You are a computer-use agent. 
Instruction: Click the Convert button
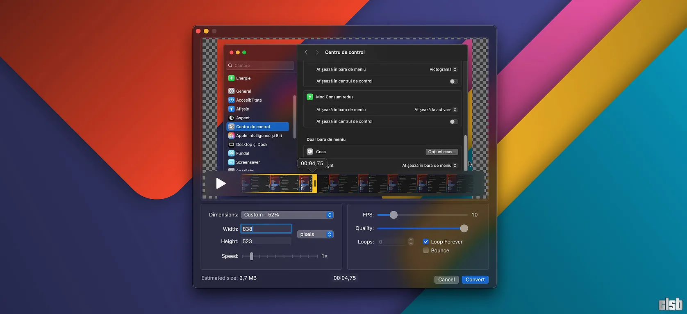(x=475, y=280)
